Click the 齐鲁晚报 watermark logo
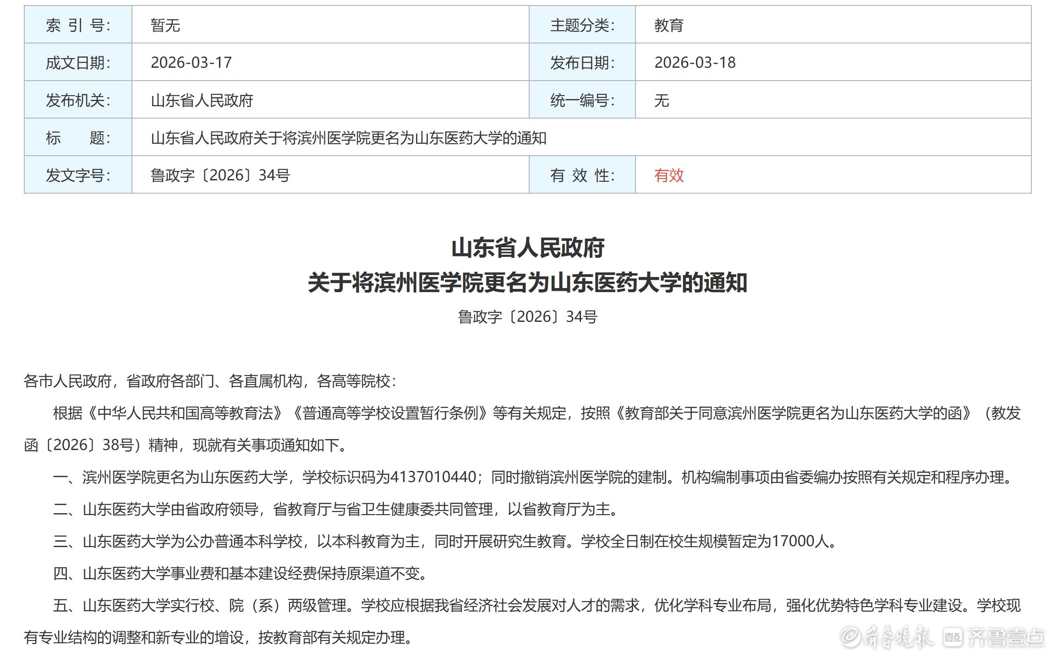Image resolution: width=1052 pixels, height=657 pixels. (887, 637)
